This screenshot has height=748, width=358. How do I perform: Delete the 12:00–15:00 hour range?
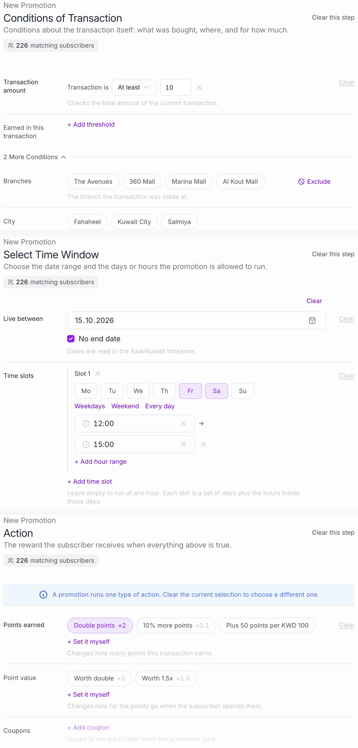pos(203,444)
